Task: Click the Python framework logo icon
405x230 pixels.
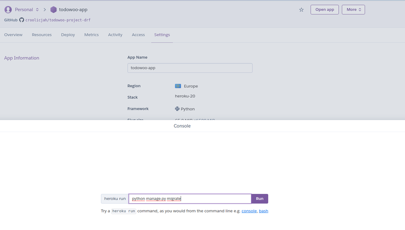Action: (x=177, y=109)
